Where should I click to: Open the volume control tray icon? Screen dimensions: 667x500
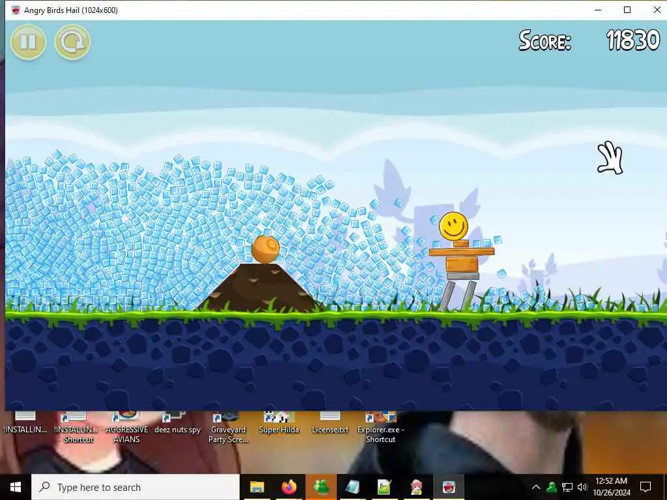(x=582, y=487)
